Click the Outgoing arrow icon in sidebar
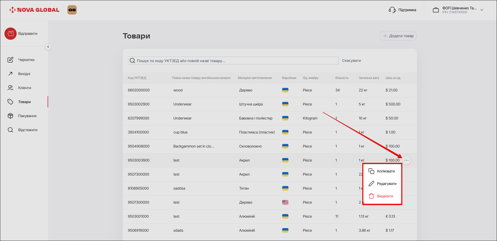Screen dimensions: 497x241 [10, 74]
